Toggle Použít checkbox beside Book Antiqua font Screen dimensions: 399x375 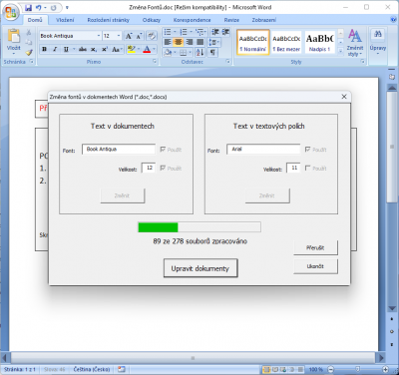pyautogui.click(x=163, y=150)
